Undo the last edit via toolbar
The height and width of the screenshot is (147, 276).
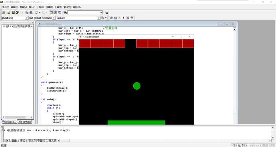(37, 13)
